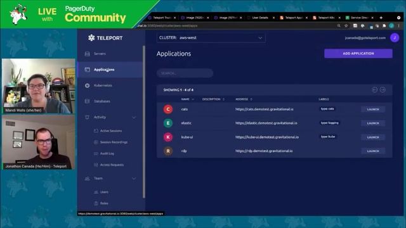Screen dimensions: 406x228
Task: Open the user account avatar menu
Action: point(395,38)
